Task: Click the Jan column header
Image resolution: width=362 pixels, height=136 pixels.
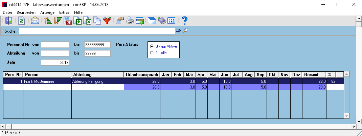Action: [x=166, y=75]
